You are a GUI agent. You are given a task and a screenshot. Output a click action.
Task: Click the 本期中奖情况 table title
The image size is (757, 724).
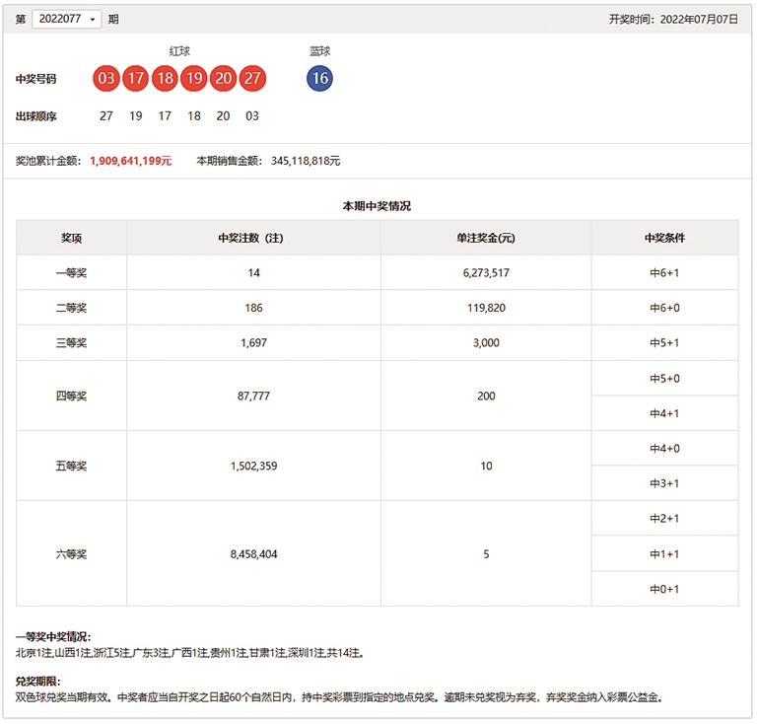point(377,206)
